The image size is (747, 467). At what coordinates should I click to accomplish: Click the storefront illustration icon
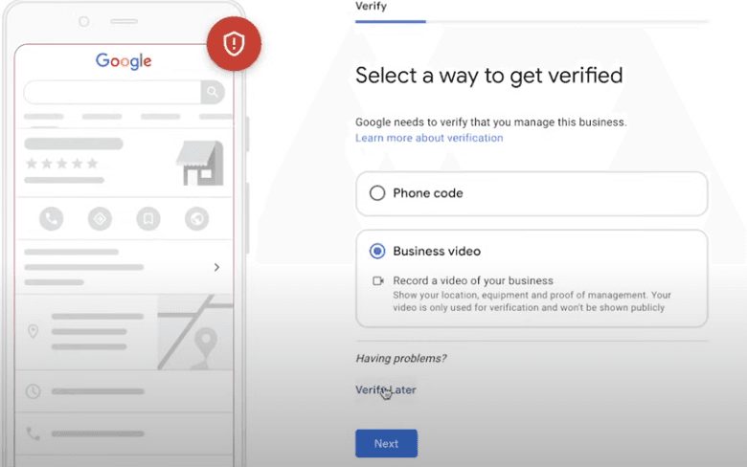(x=199, y=163)
